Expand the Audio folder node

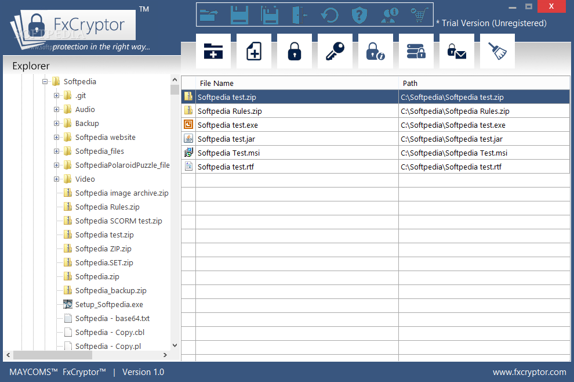click(56, 109)
